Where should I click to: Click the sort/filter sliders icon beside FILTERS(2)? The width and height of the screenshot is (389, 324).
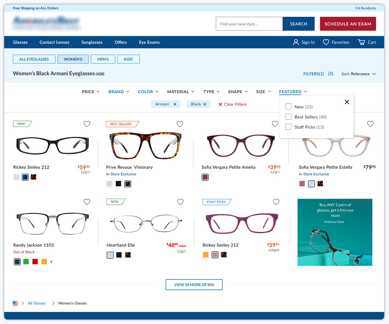pyautogui.click(x=330, y=74)
